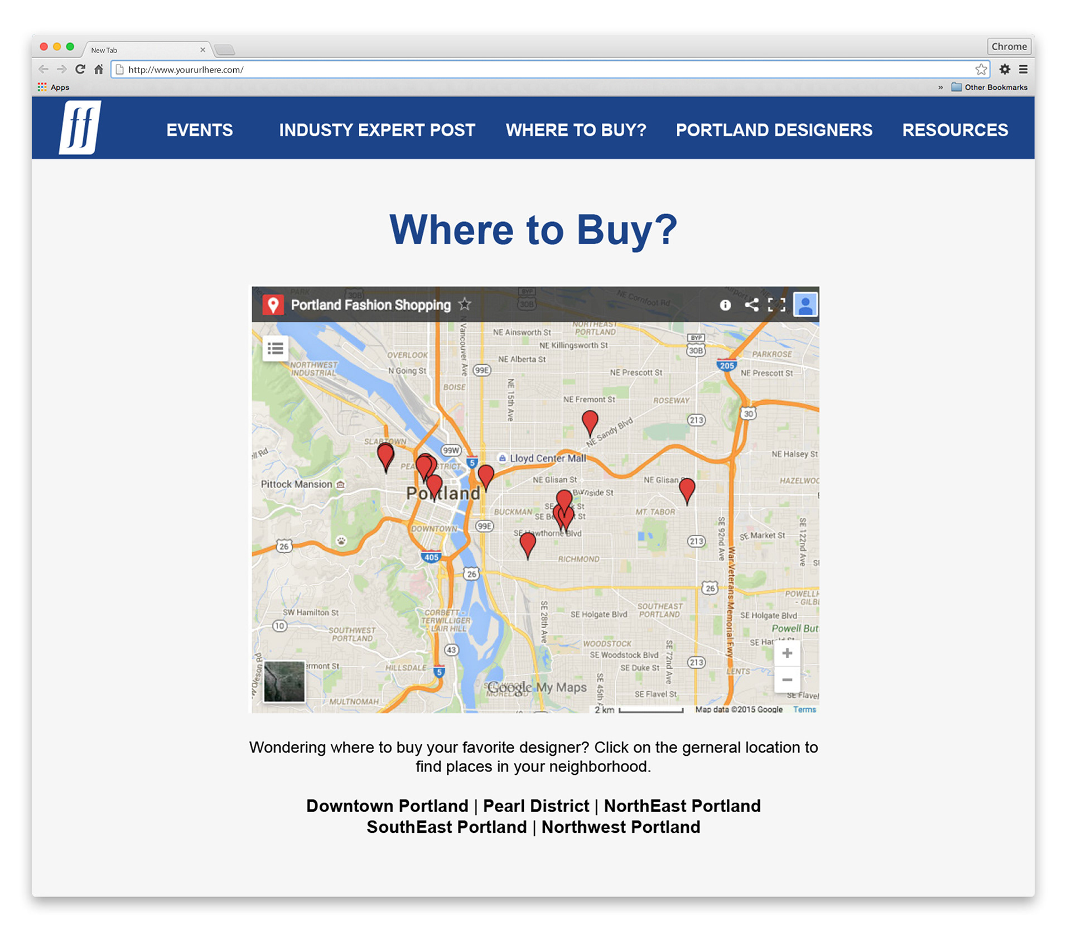1071x931 pixels.
Task: Zoom out on the map
Action: pos(787,679)
